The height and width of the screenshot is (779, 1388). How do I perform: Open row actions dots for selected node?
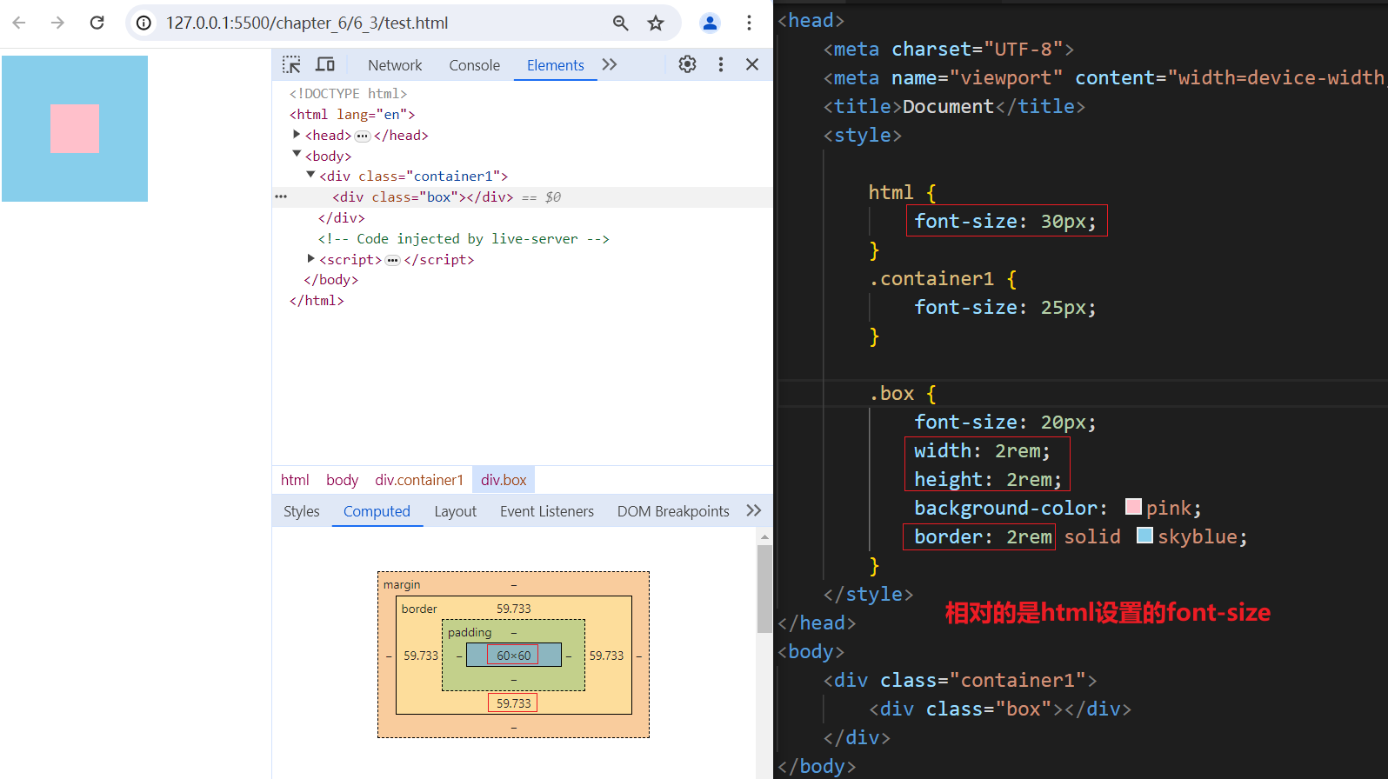click(x=281, y=196)
